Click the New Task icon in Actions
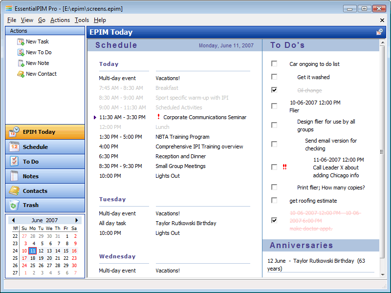 (21, 42)
